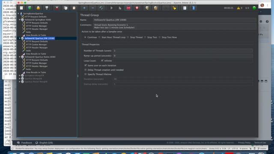Select the Stop Test radio option
The height and width of the screenshot is (154, 274).
click(x=145, y=37)
